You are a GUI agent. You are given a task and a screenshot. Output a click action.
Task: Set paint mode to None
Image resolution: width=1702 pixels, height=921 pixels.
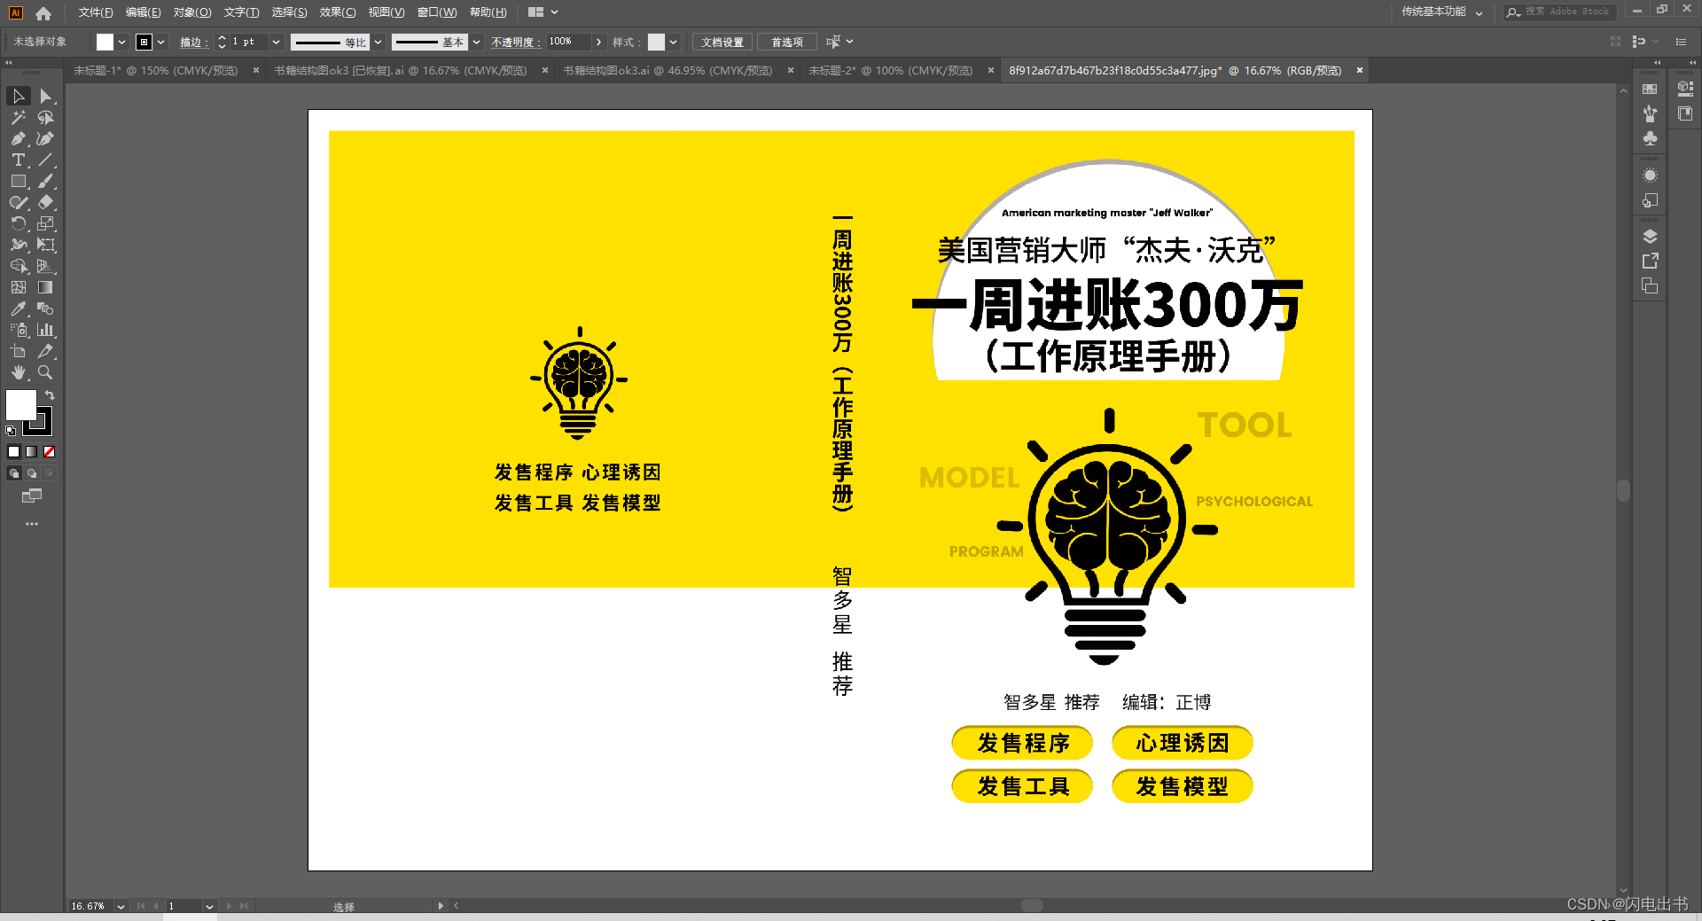[49, 451]
